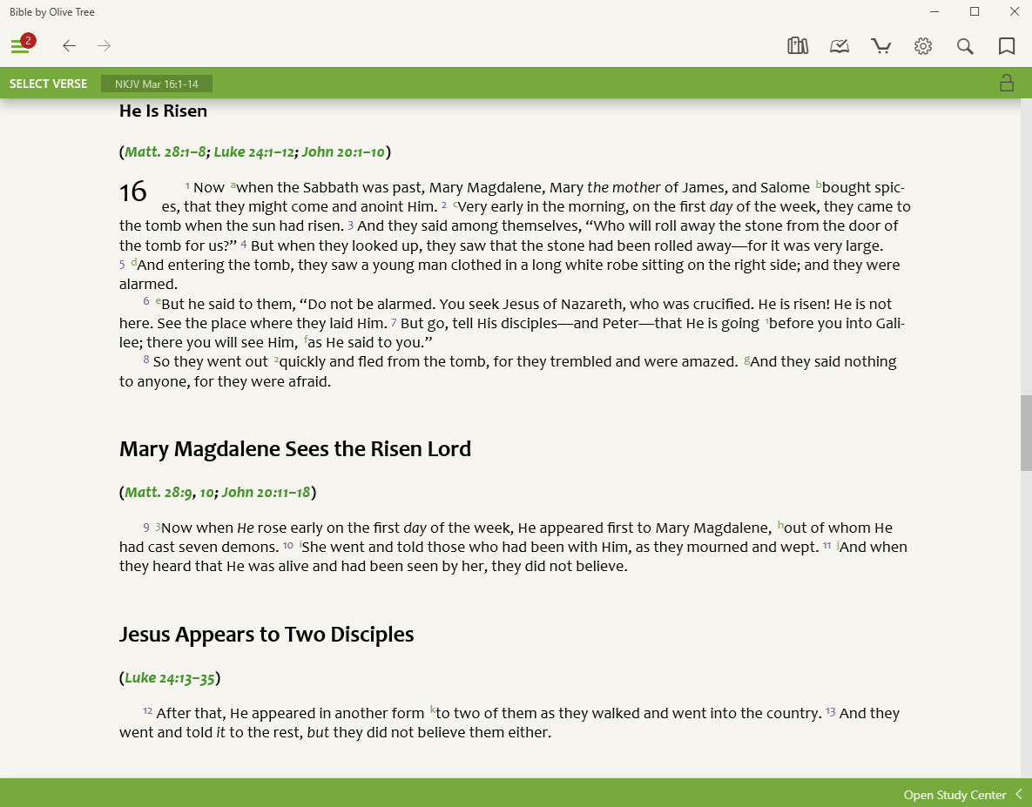Follow the Matt. 28:1–8 cross reference
The image size is (1032, 807).
pos(165,152)
